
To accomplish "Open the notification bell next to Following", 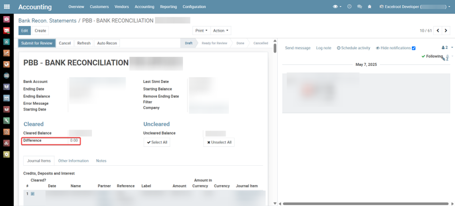I will click(447, 56).
